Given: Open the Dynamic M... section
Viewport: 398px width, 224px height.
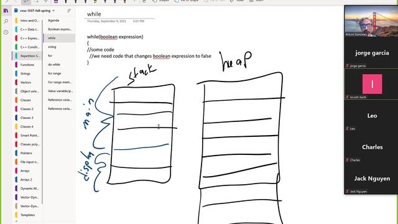Looking at the screenshot, I should pos(27,189).
